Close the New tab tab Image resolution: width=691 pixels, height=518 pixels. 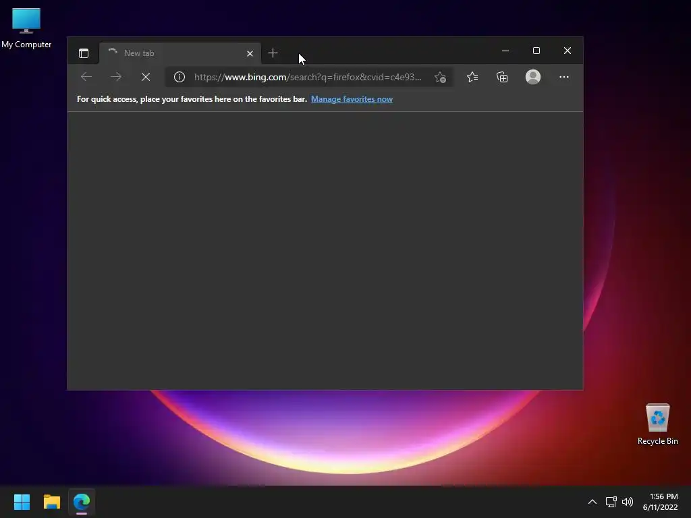tap(250, 53)
